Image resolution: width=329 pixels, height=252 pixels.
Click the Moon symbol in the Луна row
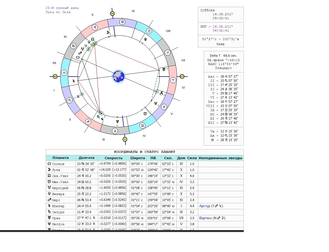pos(49,170)
